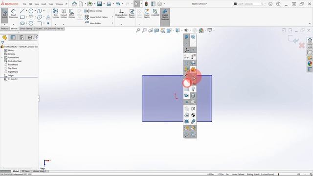Click the Offset Entities button
Image resolution: width=313 pixels, height=176 pixels.
[72, 14]
